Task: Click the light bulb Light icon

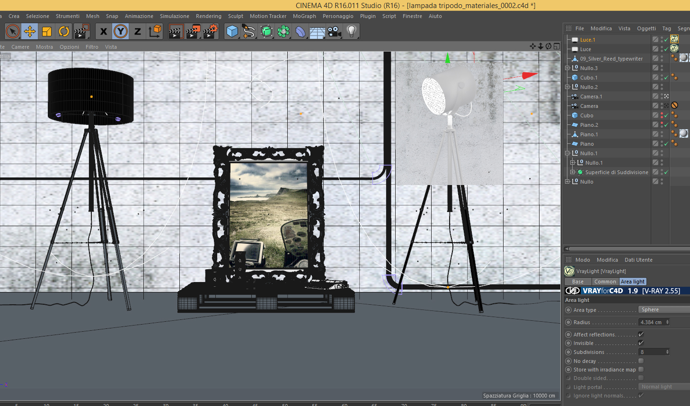Action: pos(352,32)
